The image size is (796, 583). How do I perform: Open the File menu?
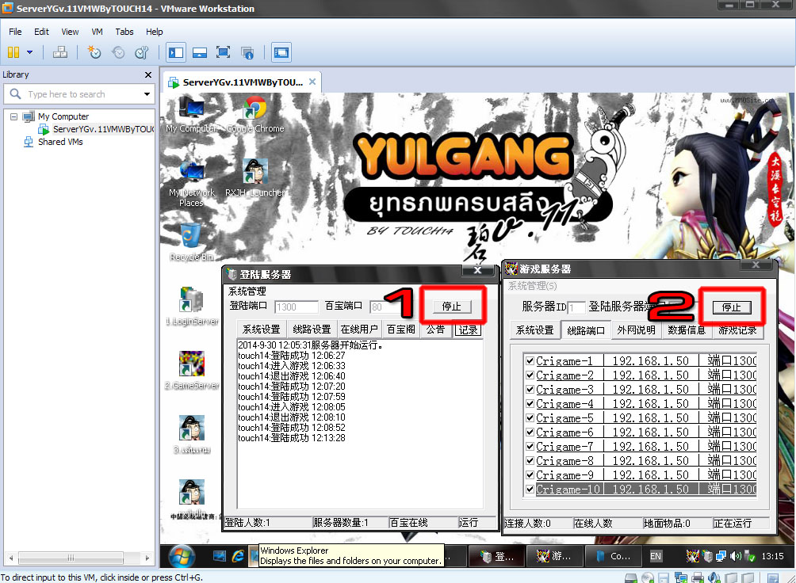15,32
